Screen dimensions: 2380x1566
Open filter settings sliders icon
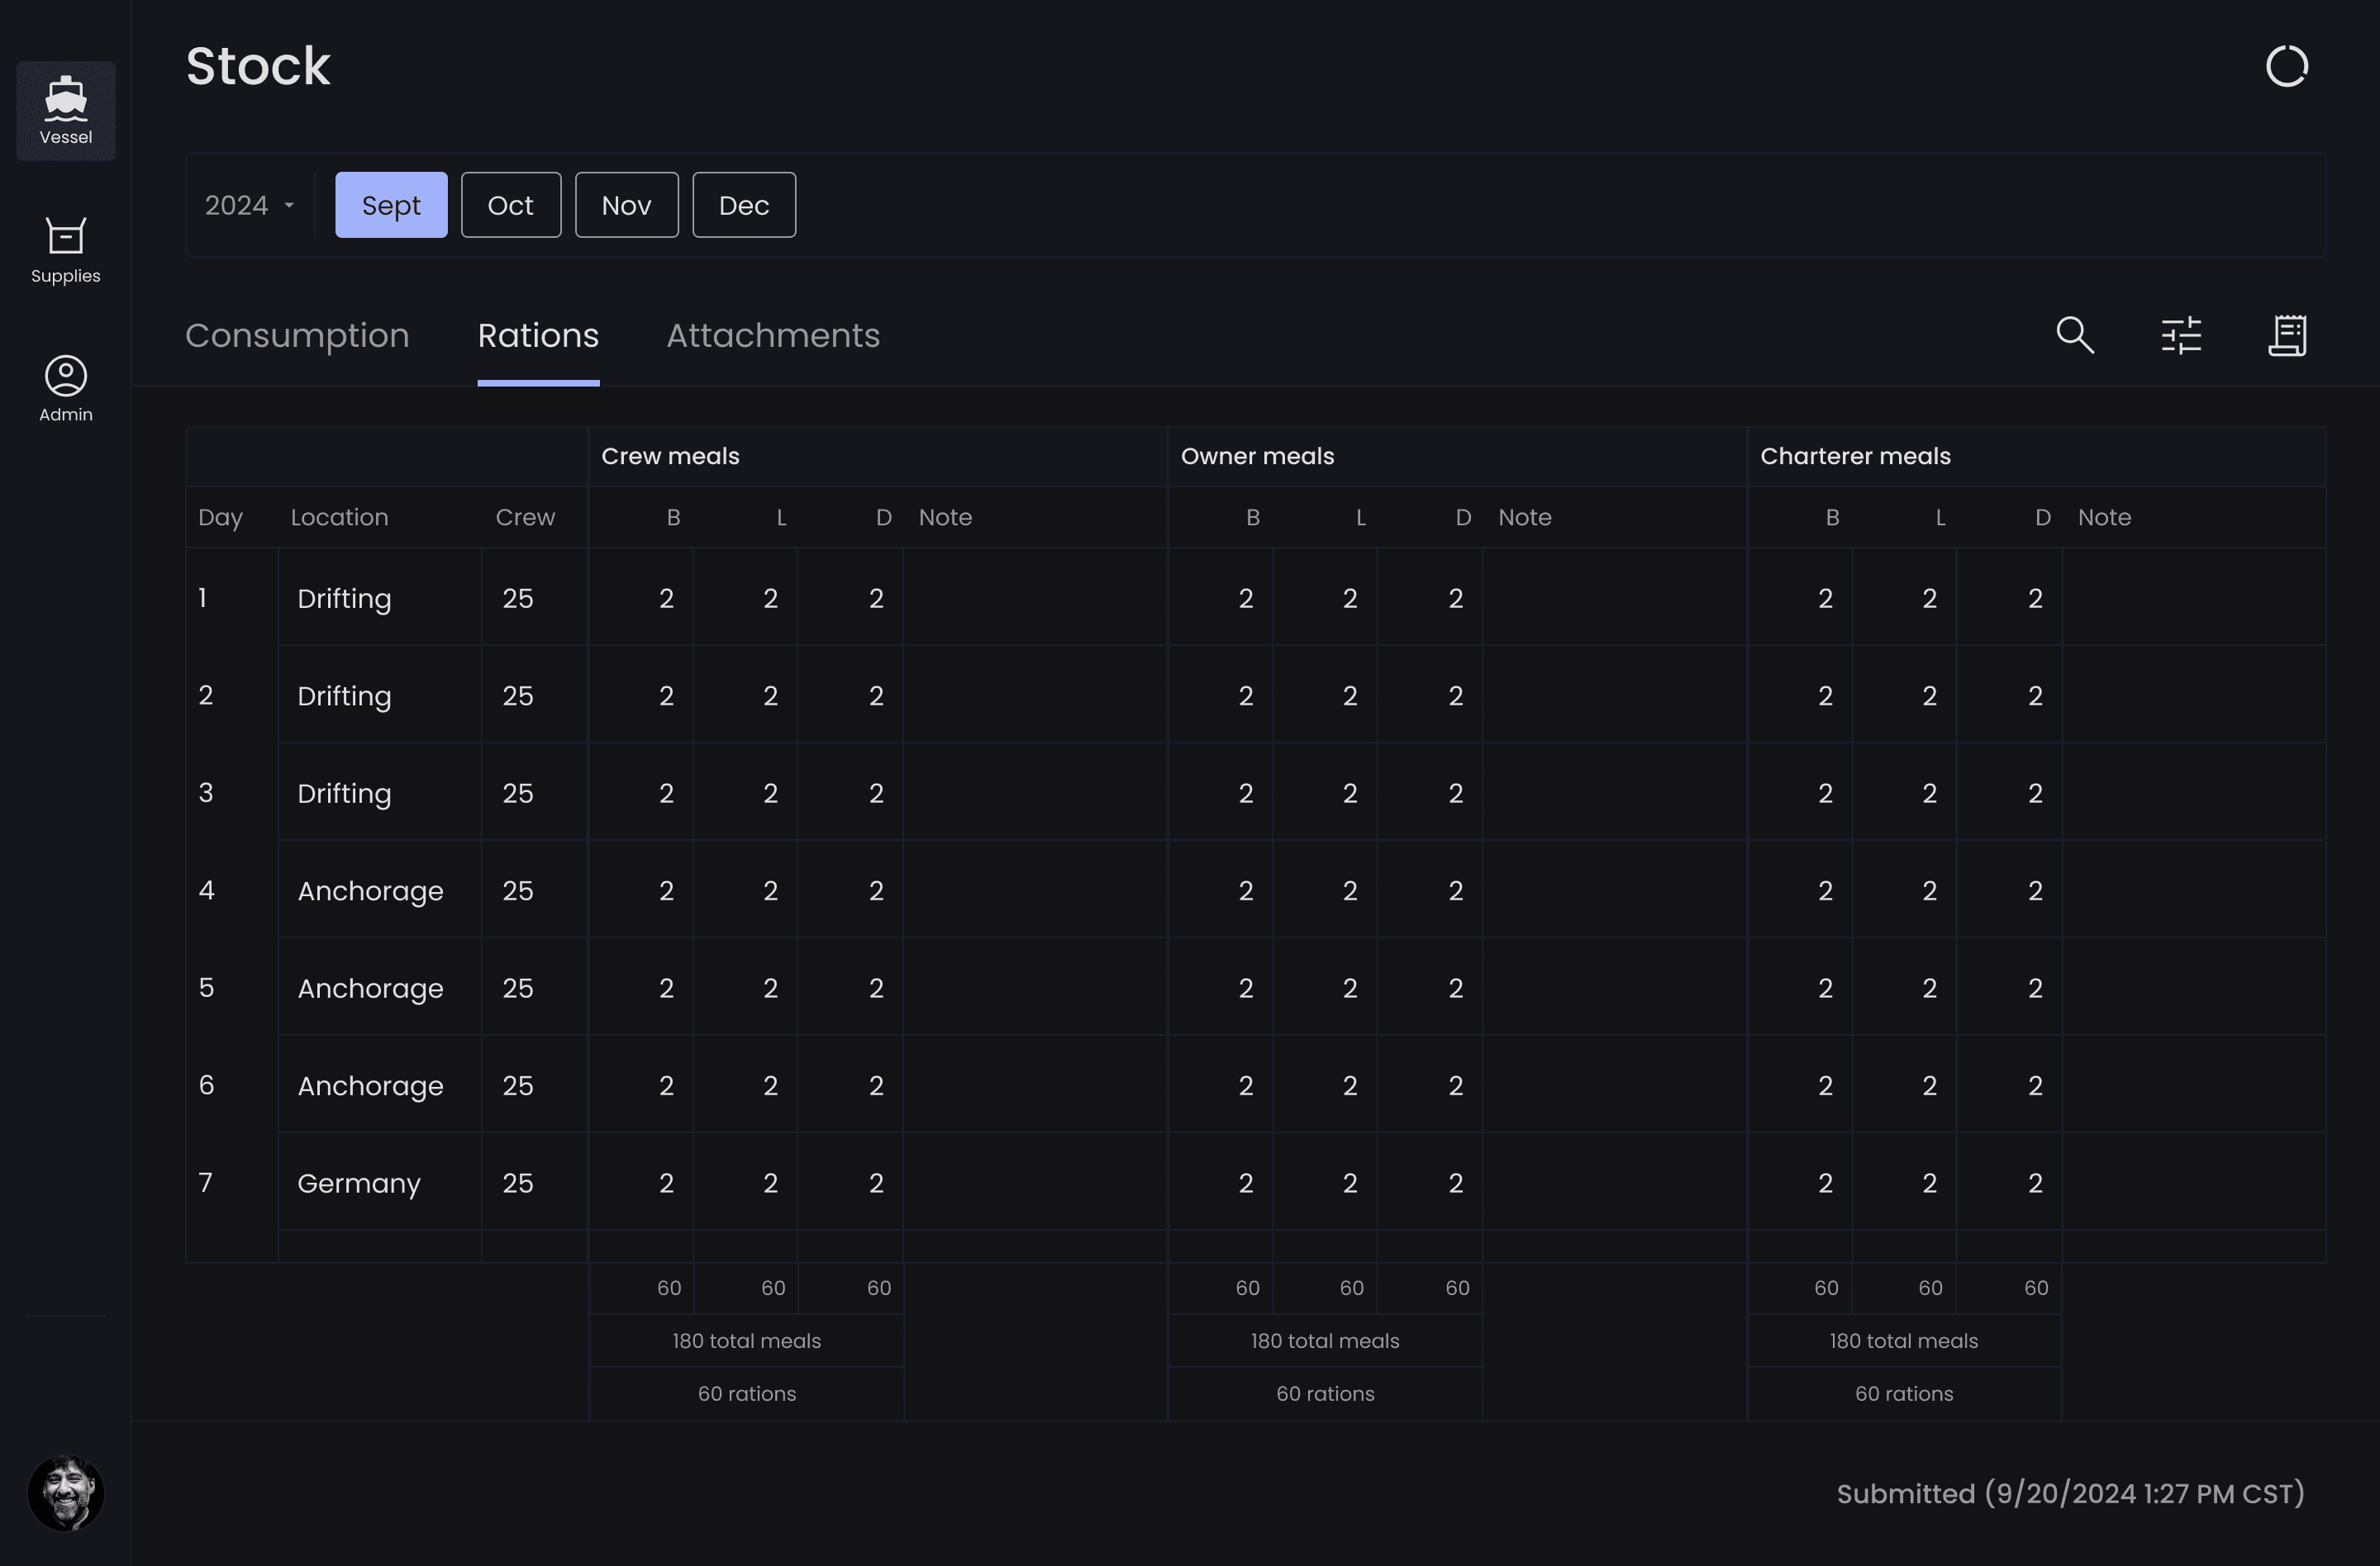click(2181, 335)
